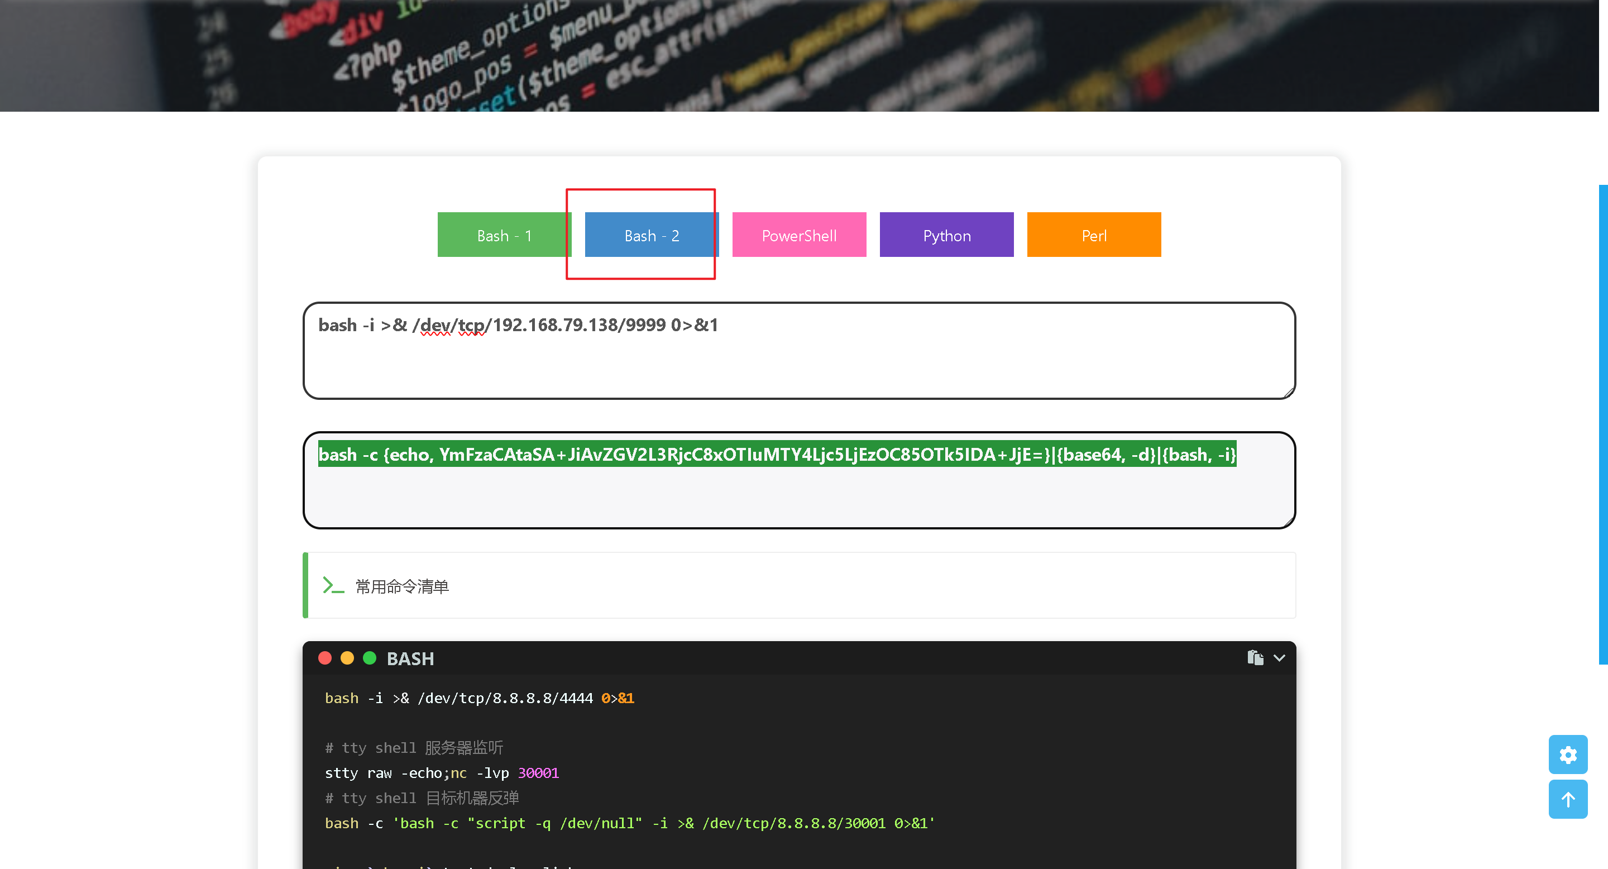Click the yellow dot in BASH header
The image size is (1608, 869).
pyautogui.click(x=347, y=658)
